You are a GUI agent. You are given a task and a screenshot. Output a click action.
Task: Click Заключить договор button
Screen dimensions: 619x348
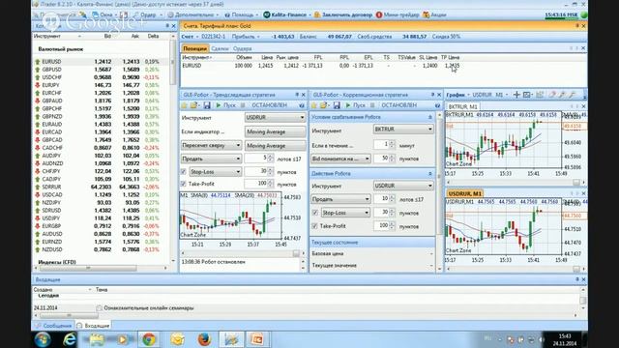coord(343,15)
